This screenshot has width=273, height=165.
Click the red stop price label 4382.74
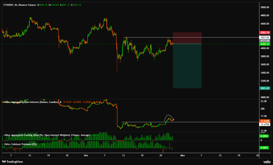(265, 33)
